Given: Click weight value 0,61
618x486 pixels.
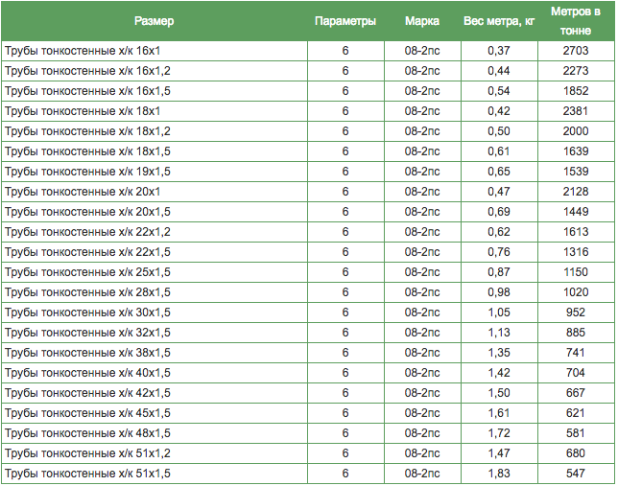Looking at the screenshot, I should (x=499, y=151).
